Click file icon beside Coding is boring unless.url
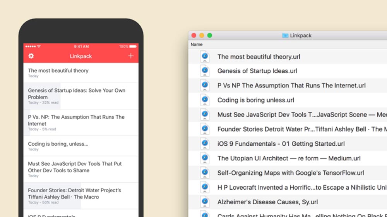The width and height of the screenshot is (387, 217). 205,100
